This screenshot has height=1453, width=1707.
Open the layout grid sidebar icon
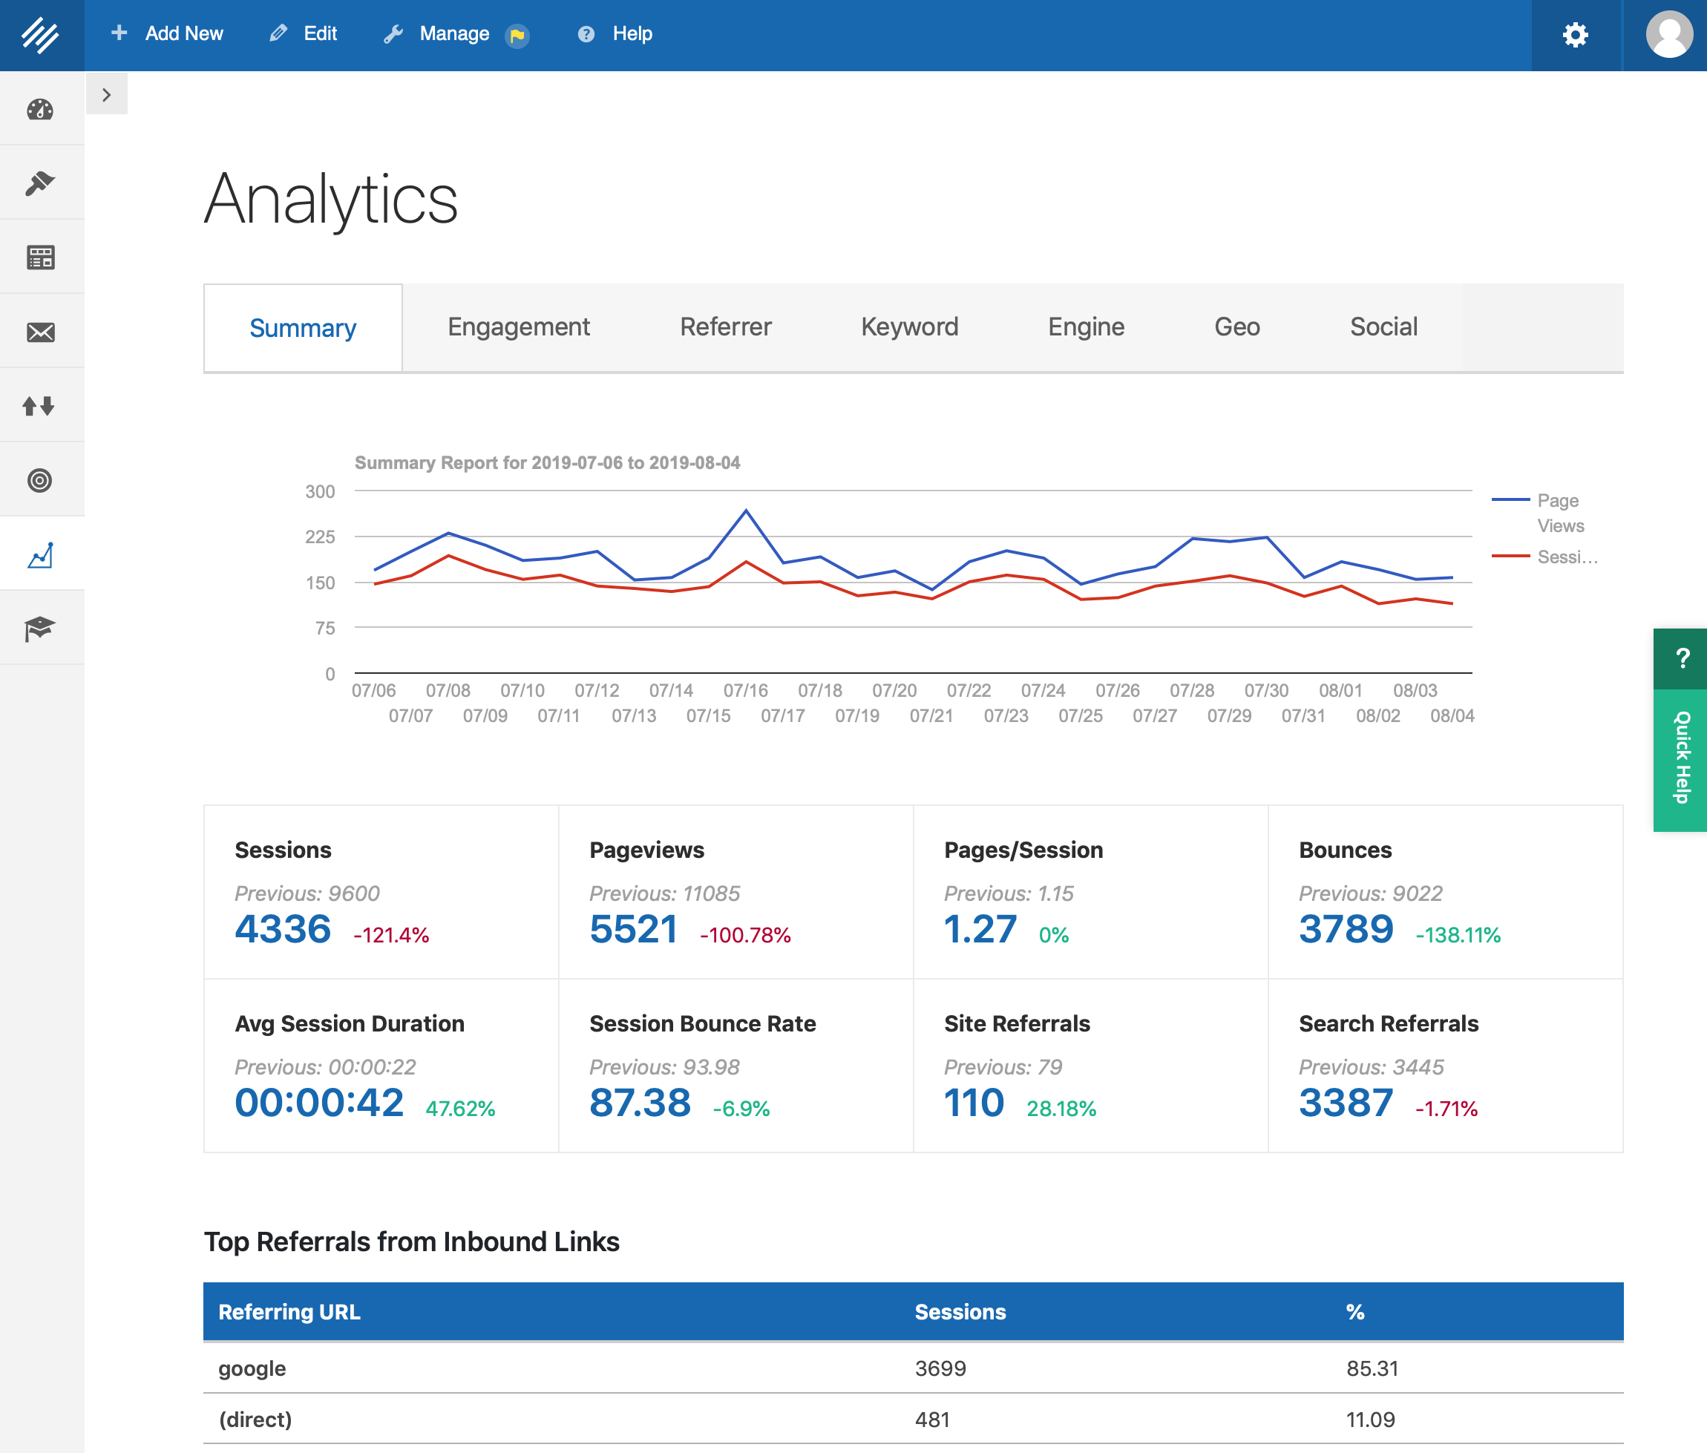point(40,258)
